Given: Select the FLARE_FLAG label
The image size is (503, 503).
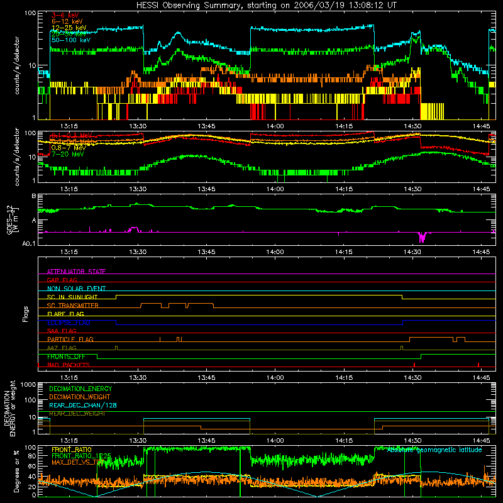Looking at the screenshot, I should [65, 314].
